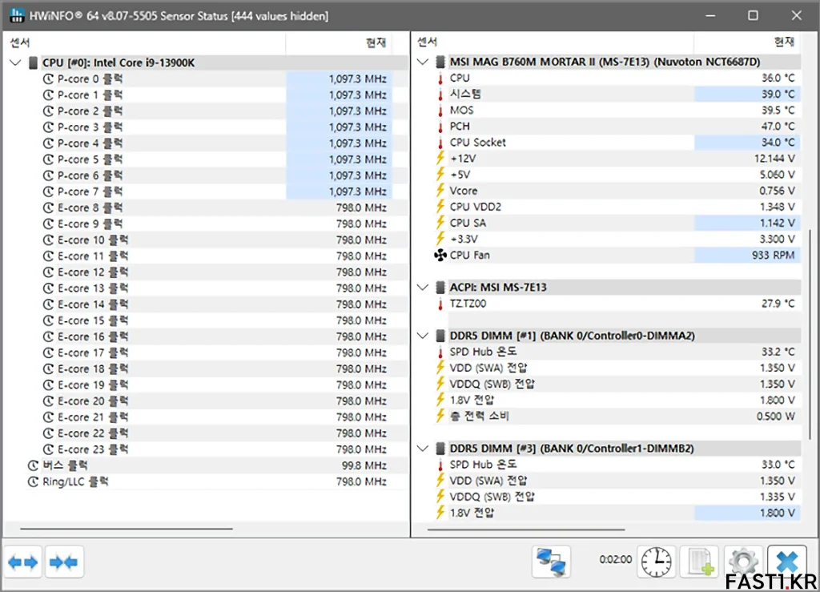
Task: Select the CPU VDD2 voltage row
Action: 616,207
